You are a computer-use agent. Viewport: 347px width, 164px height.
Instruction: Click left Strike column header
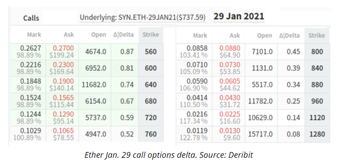(x=151, y=35)
